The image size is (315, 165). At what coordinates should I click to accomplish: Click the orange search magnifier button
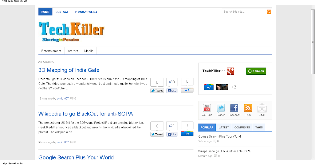[269, 12]
